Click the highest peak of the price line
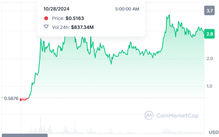Screen dimensions: 219x137 pyautogui.click(x=169, y=15)
